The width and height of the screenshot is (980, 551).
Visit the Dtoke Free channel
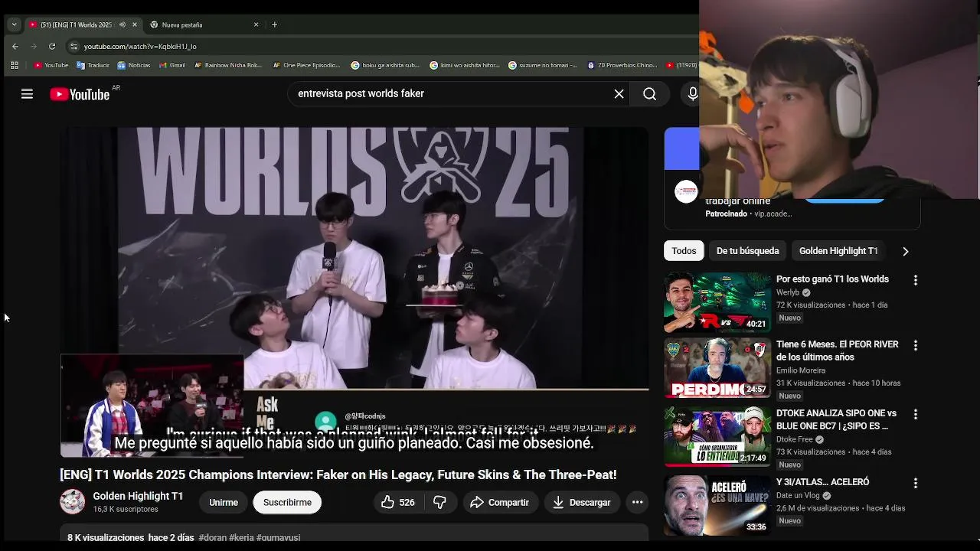pos(795,439)
